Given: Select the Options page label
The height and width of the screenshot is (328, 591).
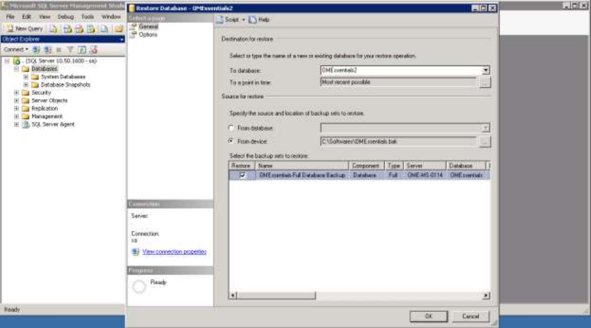Looking at the screenshot, I should pos(148,35).
